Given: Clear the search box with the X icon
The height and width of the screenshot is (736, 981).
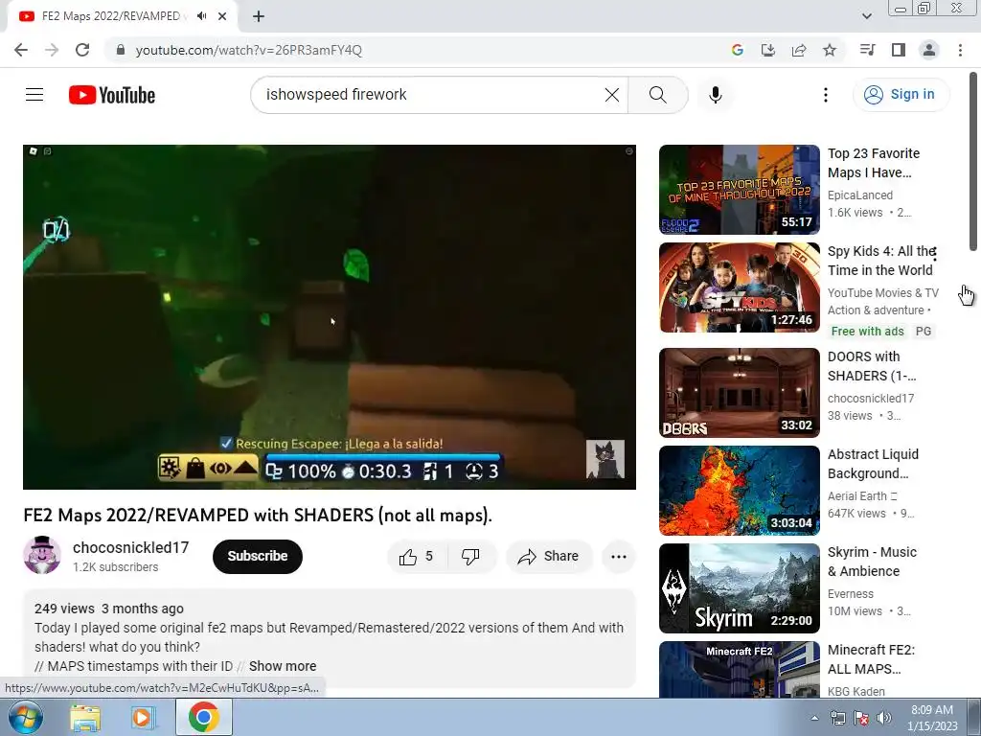Looking at the screenshot, I should tap(612, 95).
